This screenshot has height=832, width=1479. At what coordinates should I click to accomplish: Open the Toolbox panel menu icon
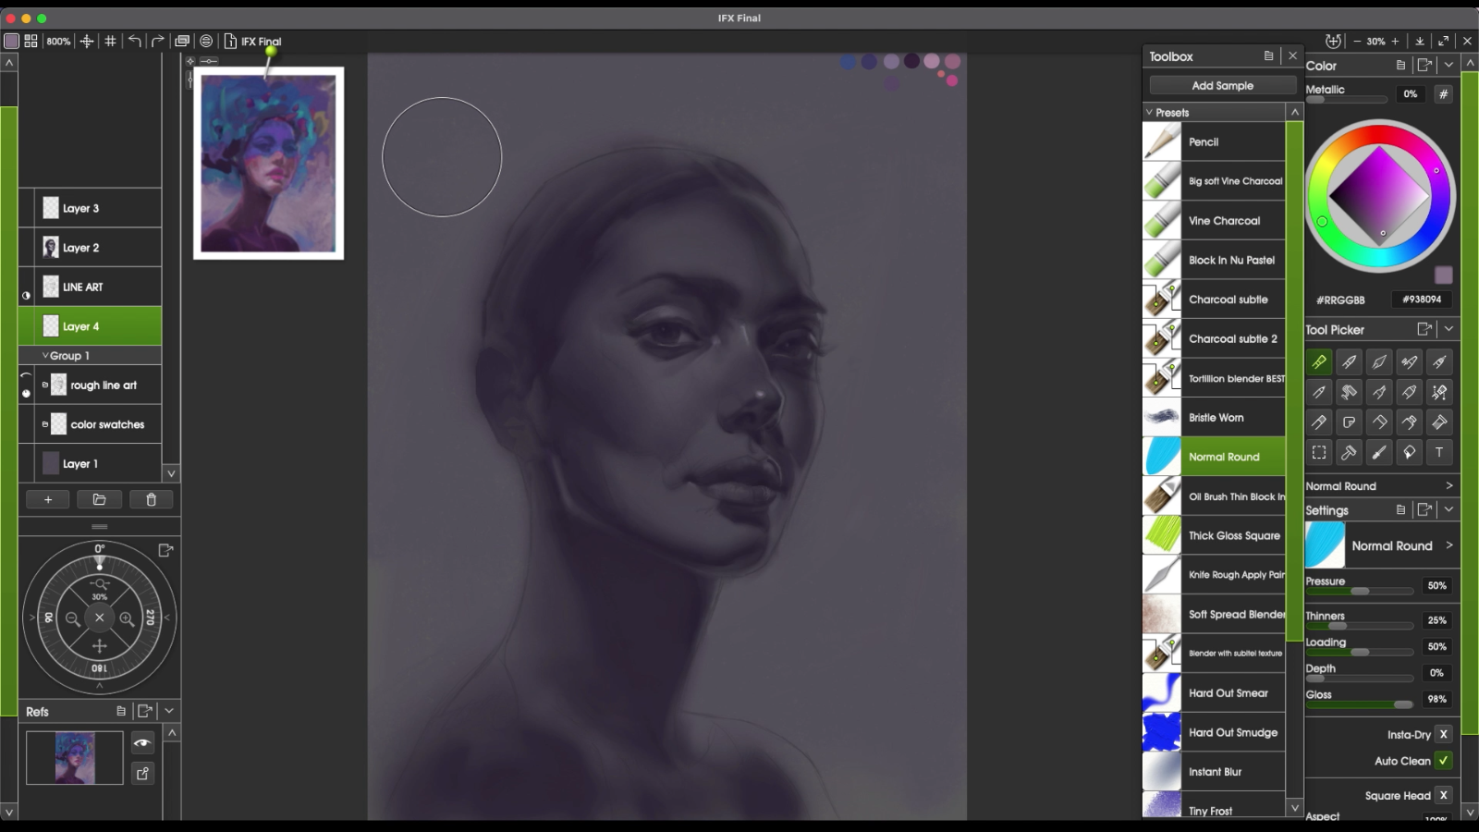point(1268,56)
